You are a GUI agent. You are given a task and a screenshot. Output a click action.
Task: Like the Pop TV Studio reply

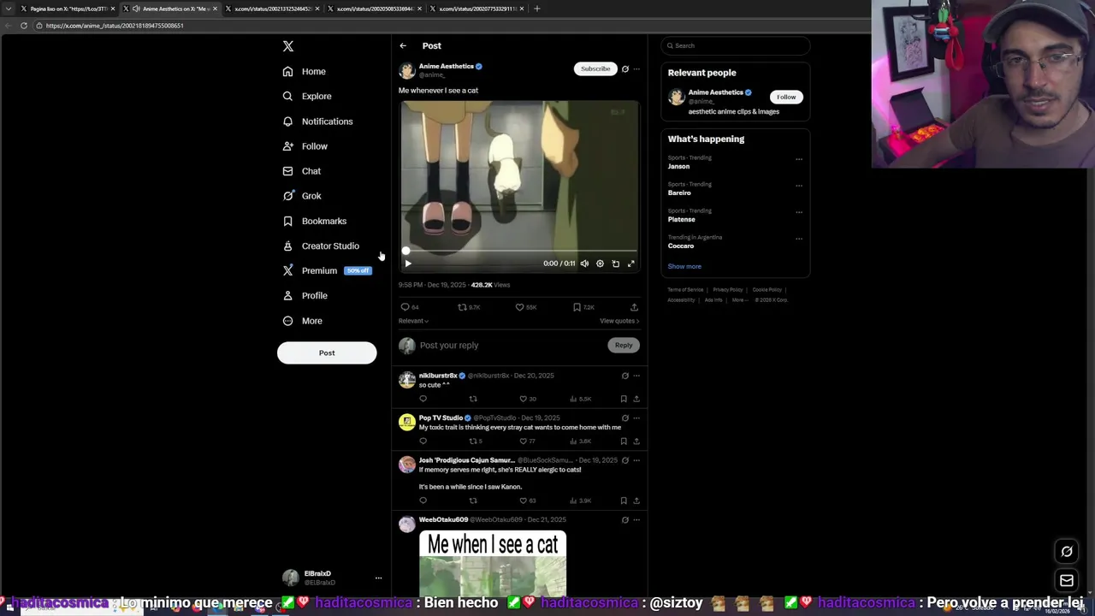[524, 441]
